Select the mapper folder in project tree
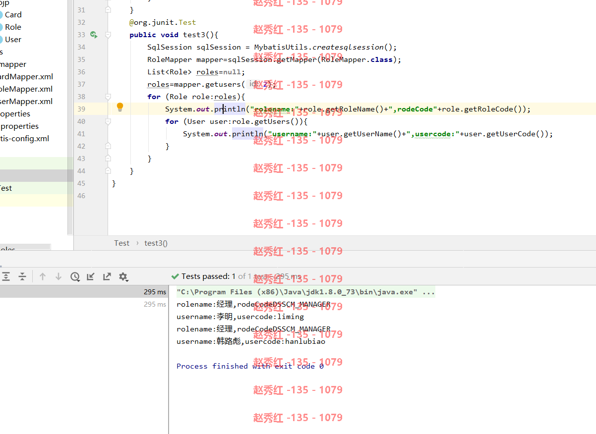 pos(13,64)
